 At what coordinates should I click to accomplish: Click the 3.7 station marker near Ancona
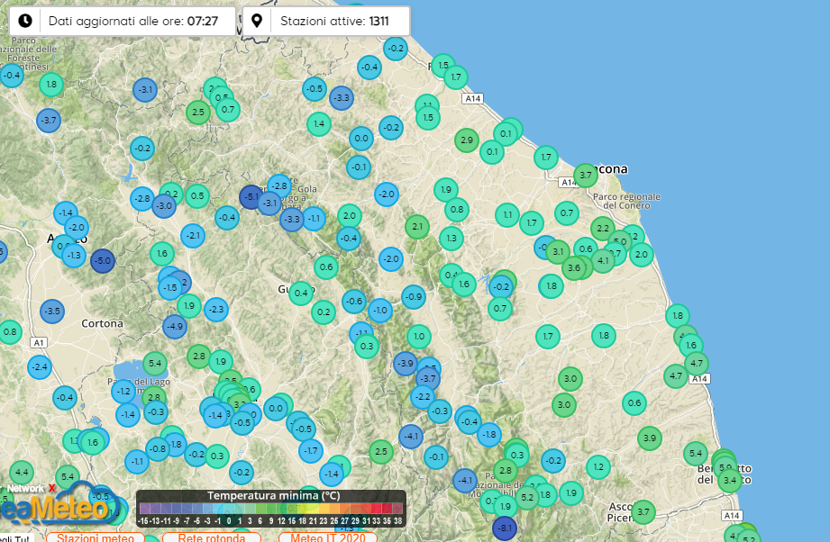point(586,175)
